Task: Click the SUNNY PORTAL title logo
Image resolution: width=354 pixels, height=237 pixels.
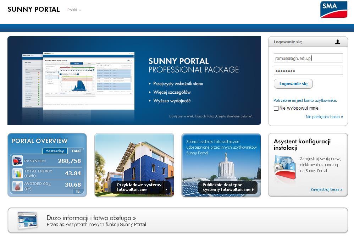Action: (33, 9)
